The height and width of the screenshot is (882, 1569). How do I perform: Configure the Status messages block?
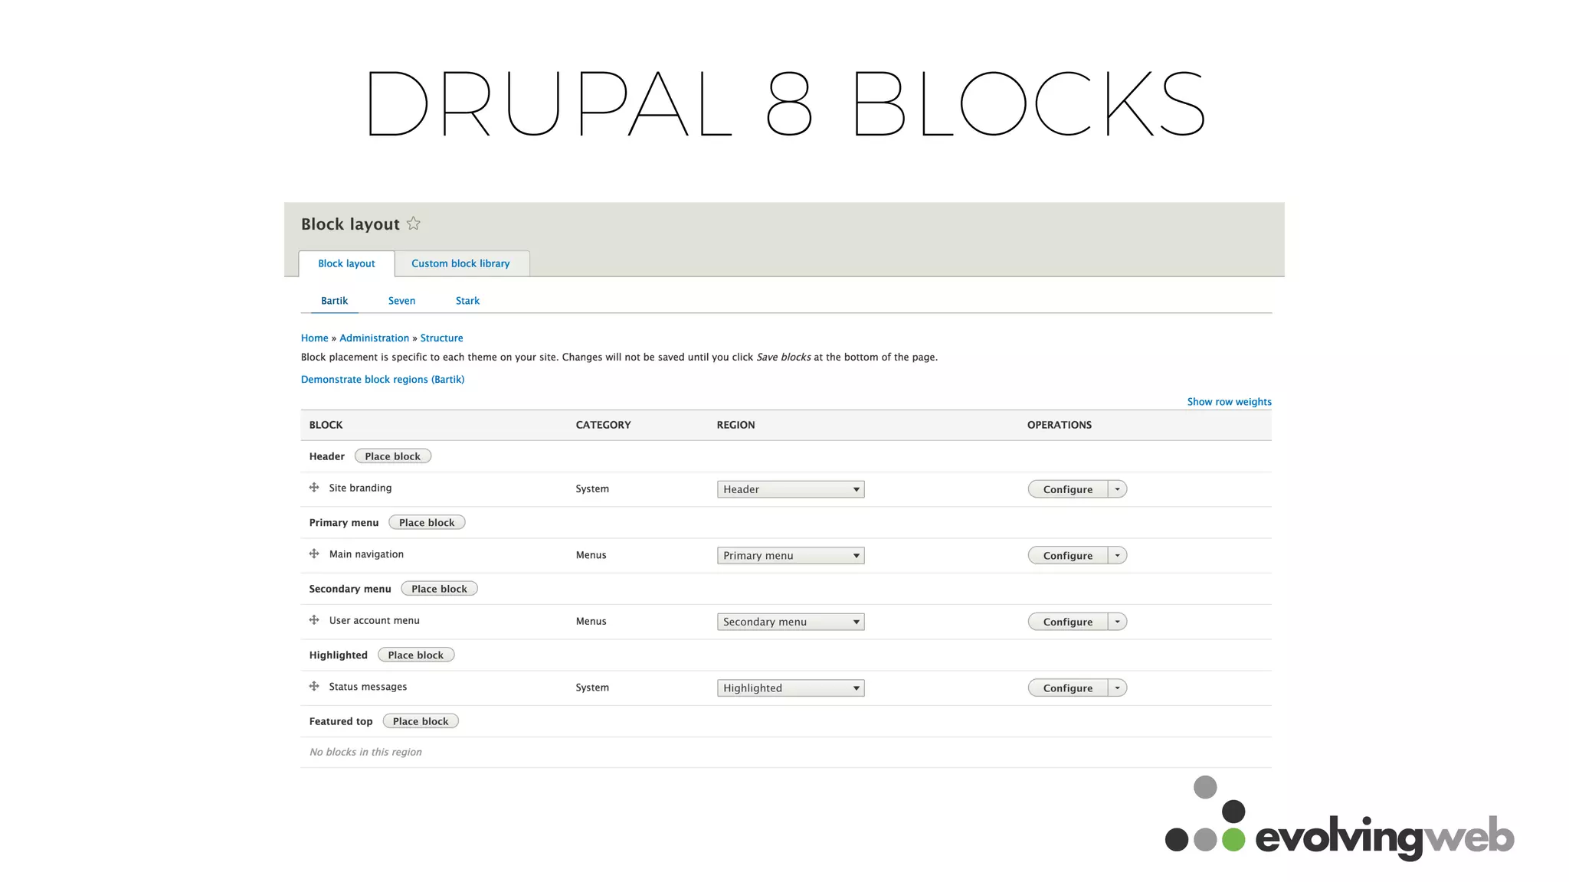1068,688
